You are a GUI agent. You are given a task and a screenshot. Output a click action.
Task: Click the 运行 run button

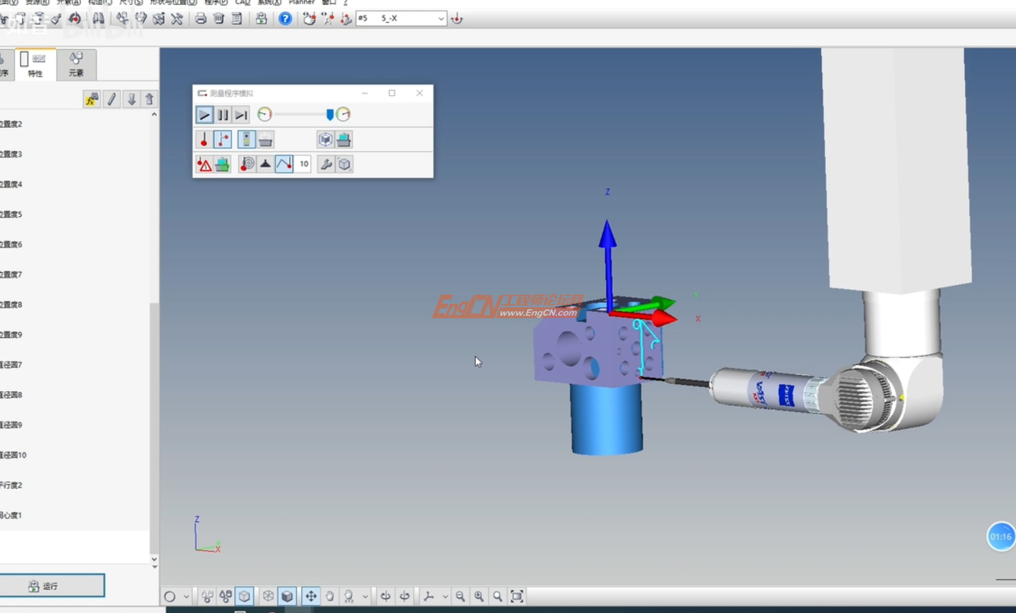[52, 586]
